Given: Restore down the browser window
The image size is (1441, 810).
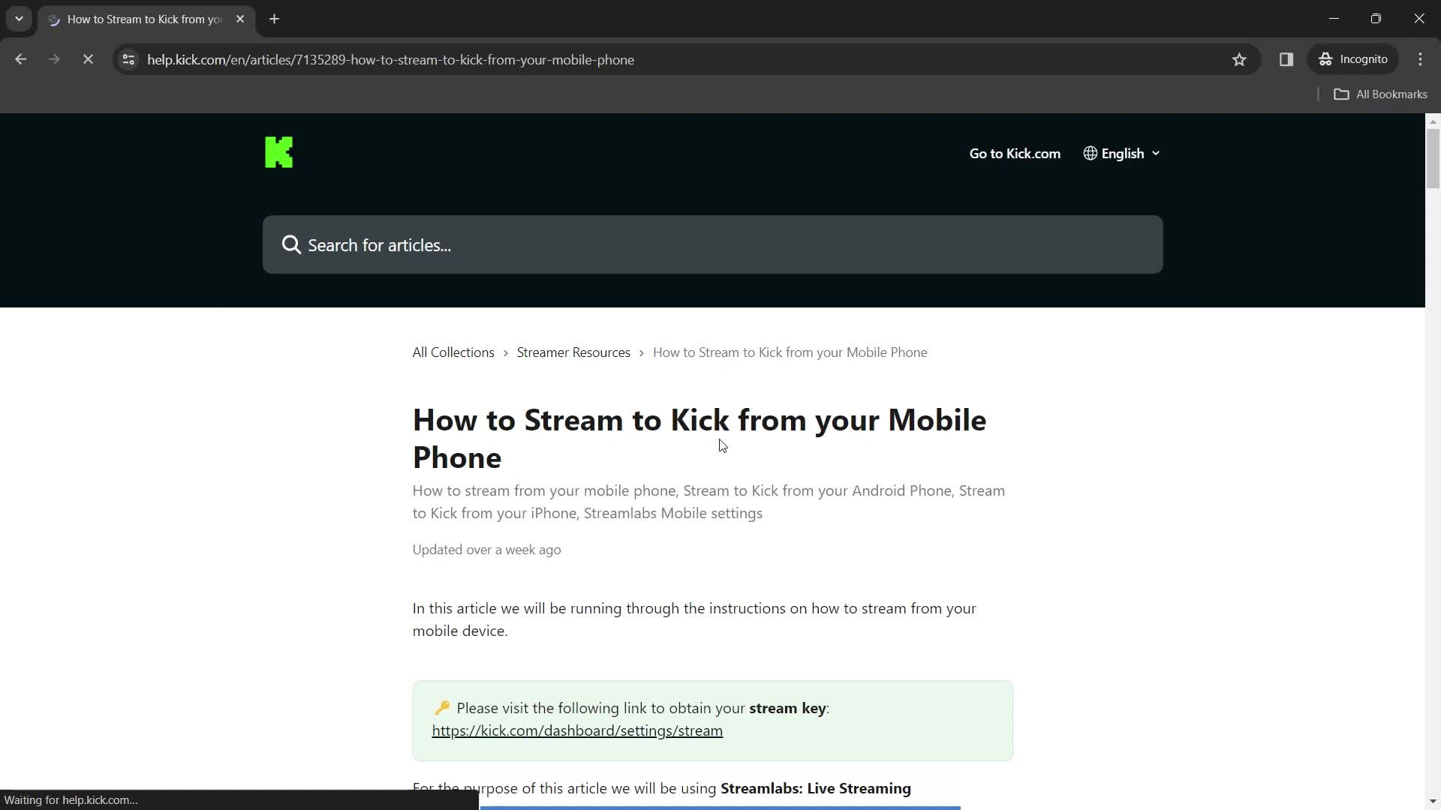Looking at the screenshot, I should 1376,19.
